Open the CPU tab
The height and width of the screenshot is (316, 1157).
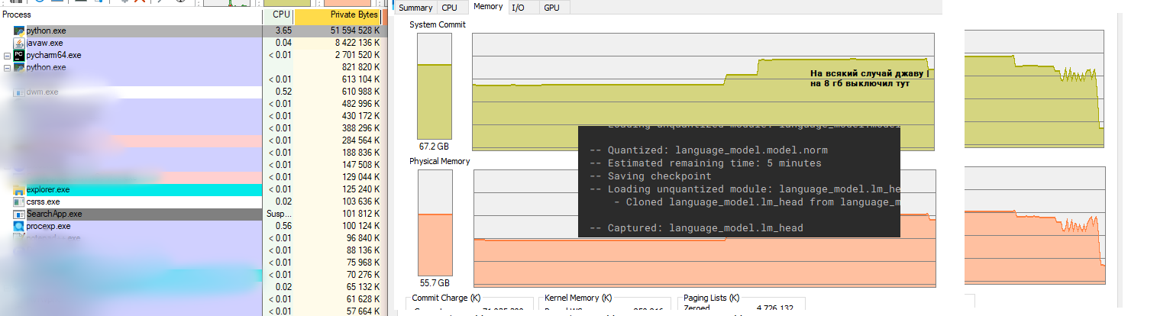click(450, 8)
